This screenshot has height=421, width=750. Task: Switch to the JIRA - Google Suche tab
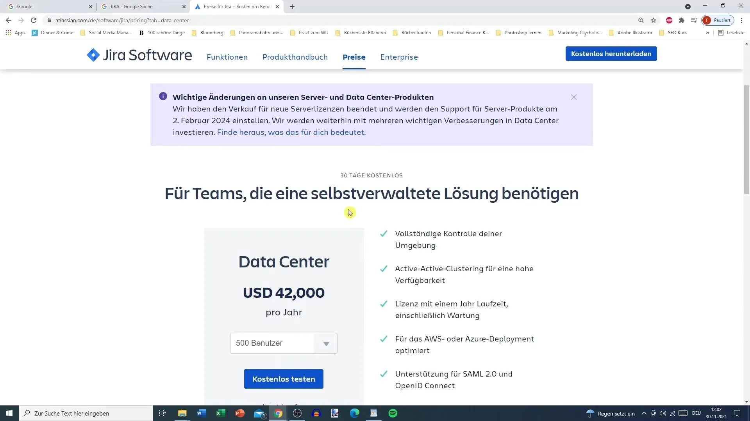143,7
